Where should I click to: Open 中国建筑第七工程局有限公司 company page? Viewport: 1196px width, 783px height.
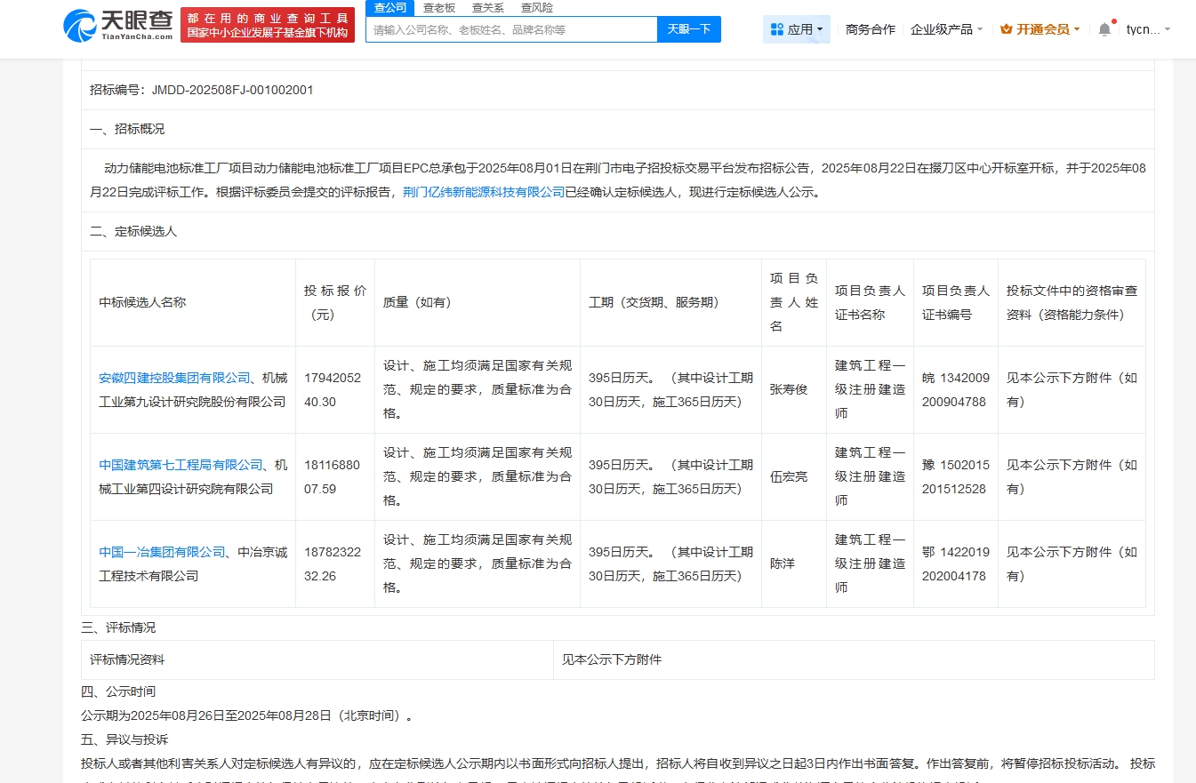pos(181,465)
